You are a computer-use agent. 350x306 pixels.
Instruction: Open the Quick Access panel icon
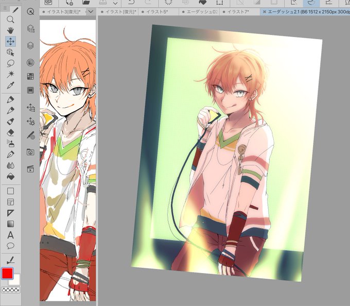pos(30,11)
